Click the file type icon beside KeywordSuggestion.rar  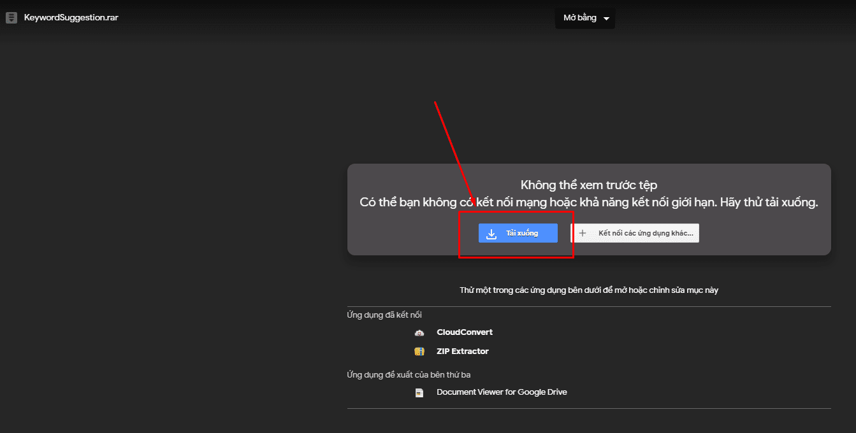11,18
